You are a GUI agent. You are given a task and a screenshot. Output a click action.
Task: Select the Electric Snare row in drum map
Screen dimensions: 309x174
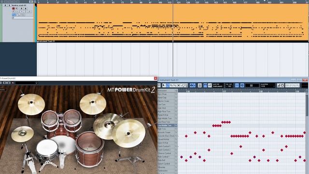(x=166, y=101)
